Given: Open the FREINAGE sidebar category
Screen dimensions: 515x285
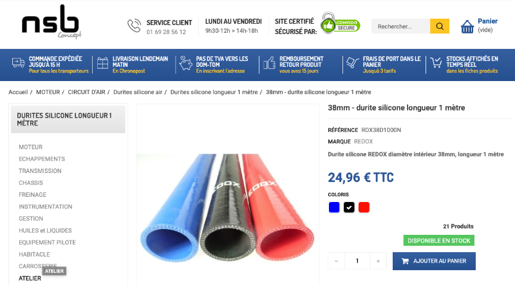Looking at the screenshot, I should pos(33,195).
